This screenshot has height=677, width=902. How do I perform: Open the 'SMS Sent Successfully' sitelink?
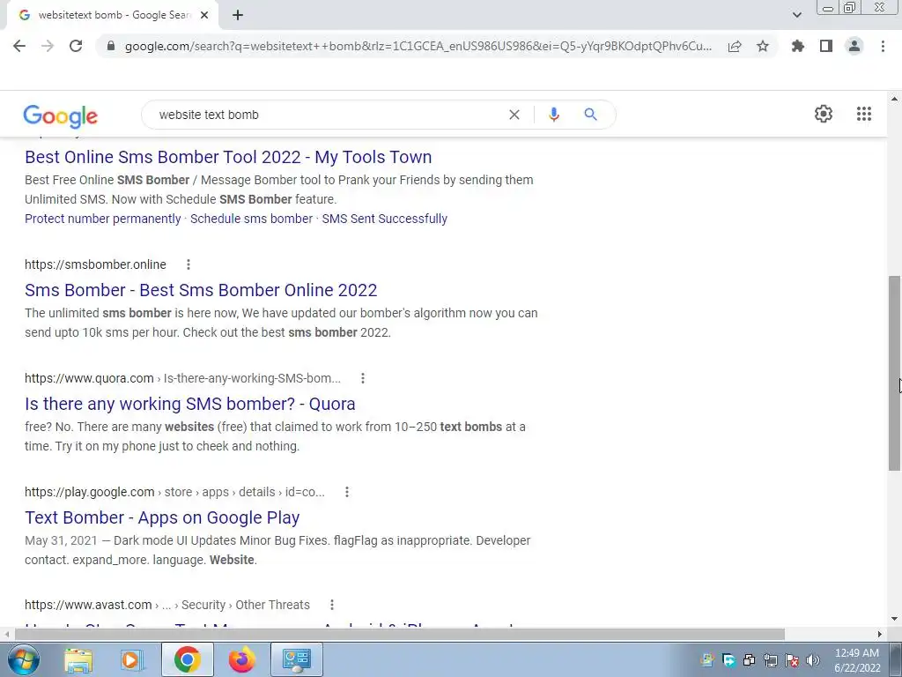pos(384,219)
